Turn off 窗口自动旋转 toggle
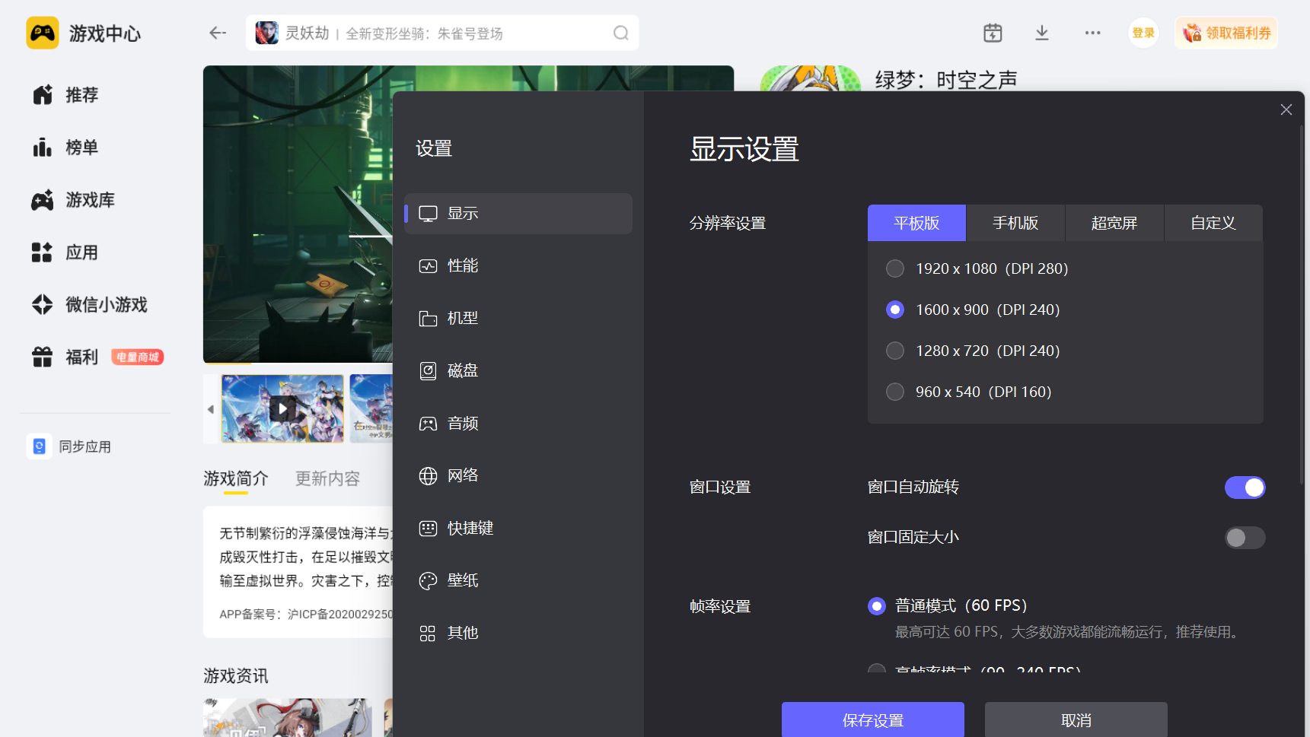This screenshot has width=1310, height=737. [1245, 488]
